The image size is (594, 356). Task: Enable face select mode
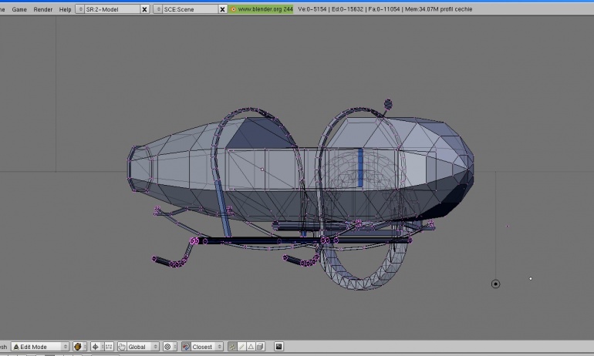click(251, 347)
